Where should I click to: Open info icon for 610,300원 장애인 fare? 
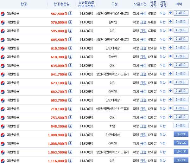pyautogui.click(x=70, y=57)
